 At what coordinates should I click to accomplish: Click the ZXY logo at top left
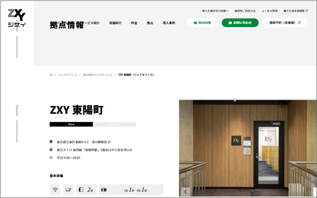[17, 18]
